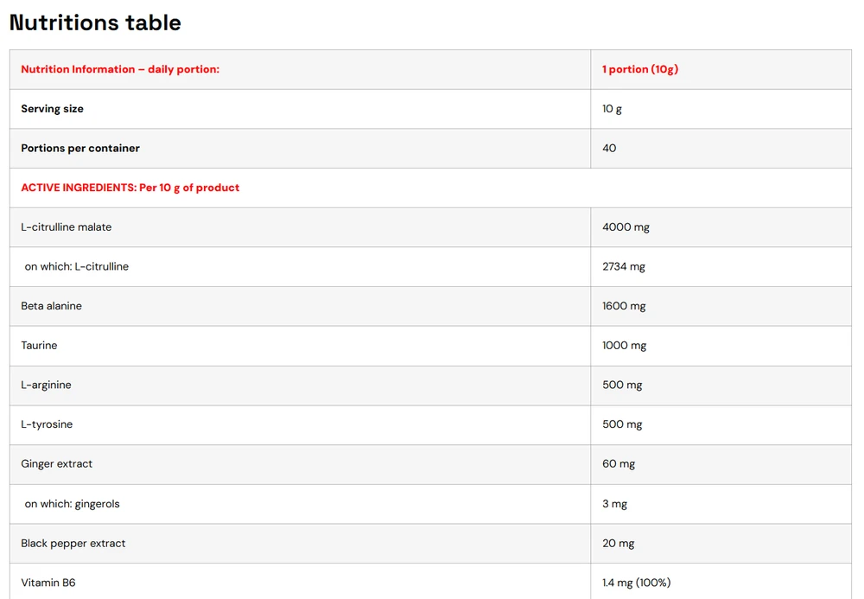Select the Nutrition Information daily portion header
Image resolution: width=864 pixels, height=599 pixels.
pyautogui.click(x=120, y=69)
